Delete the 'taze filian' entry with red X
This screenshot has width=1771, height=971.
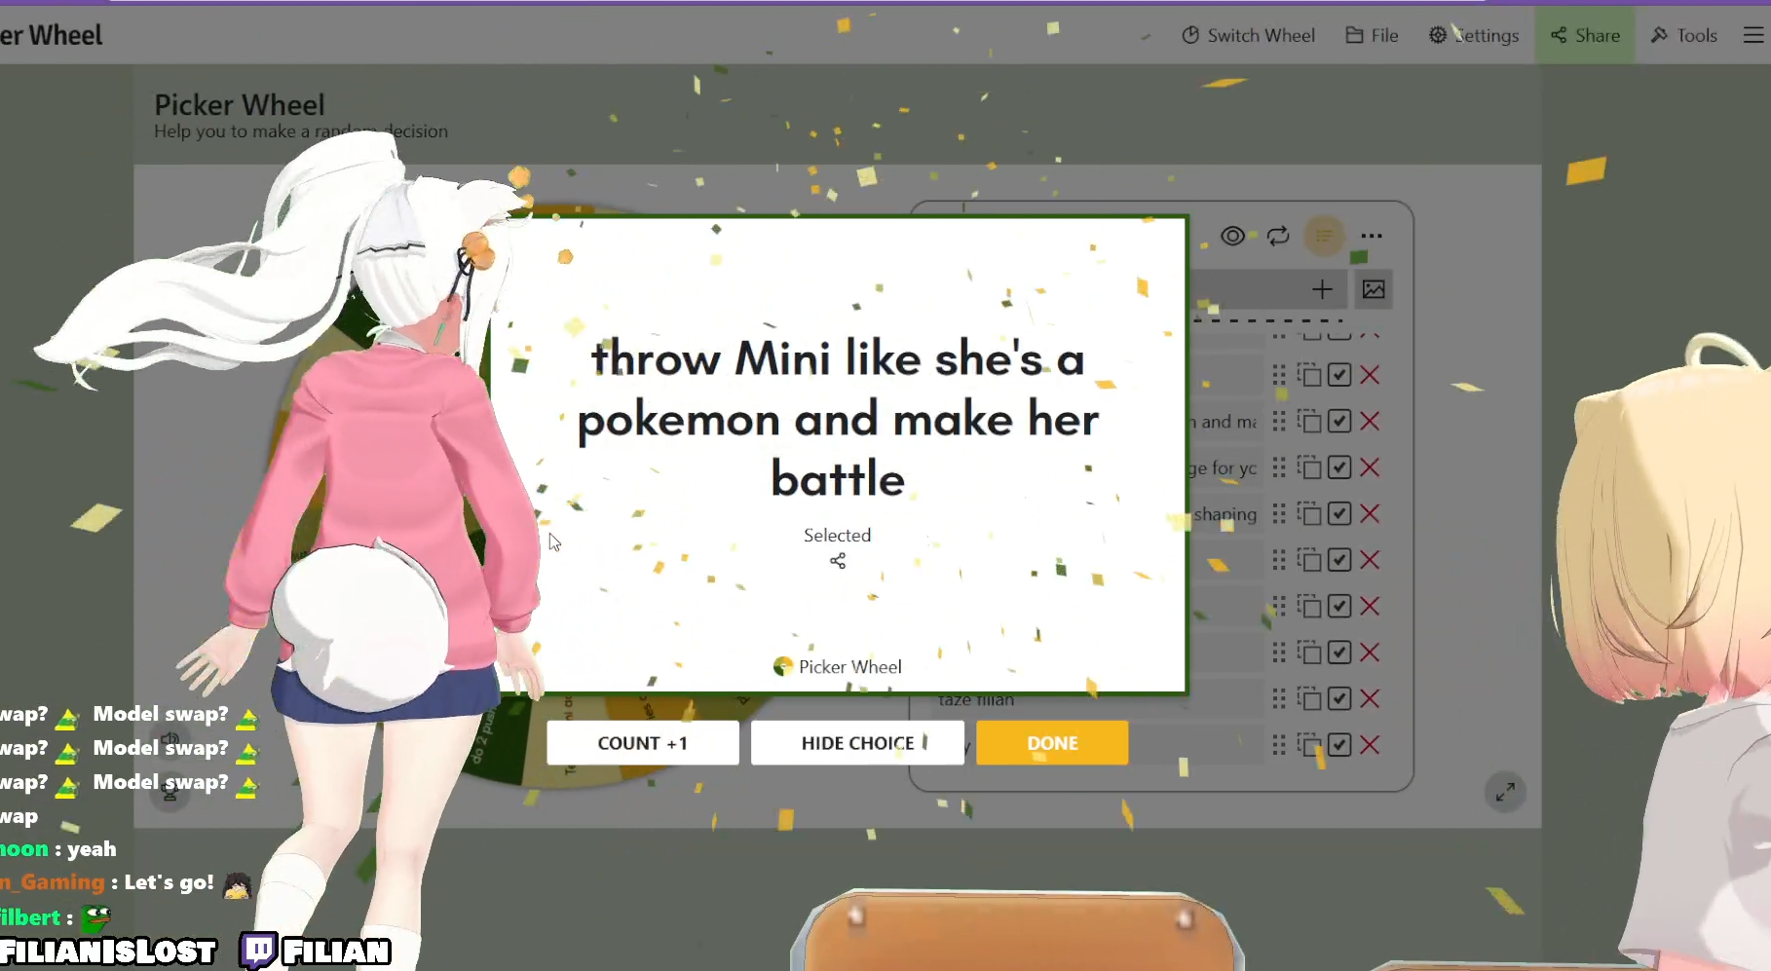[1370, 698]
